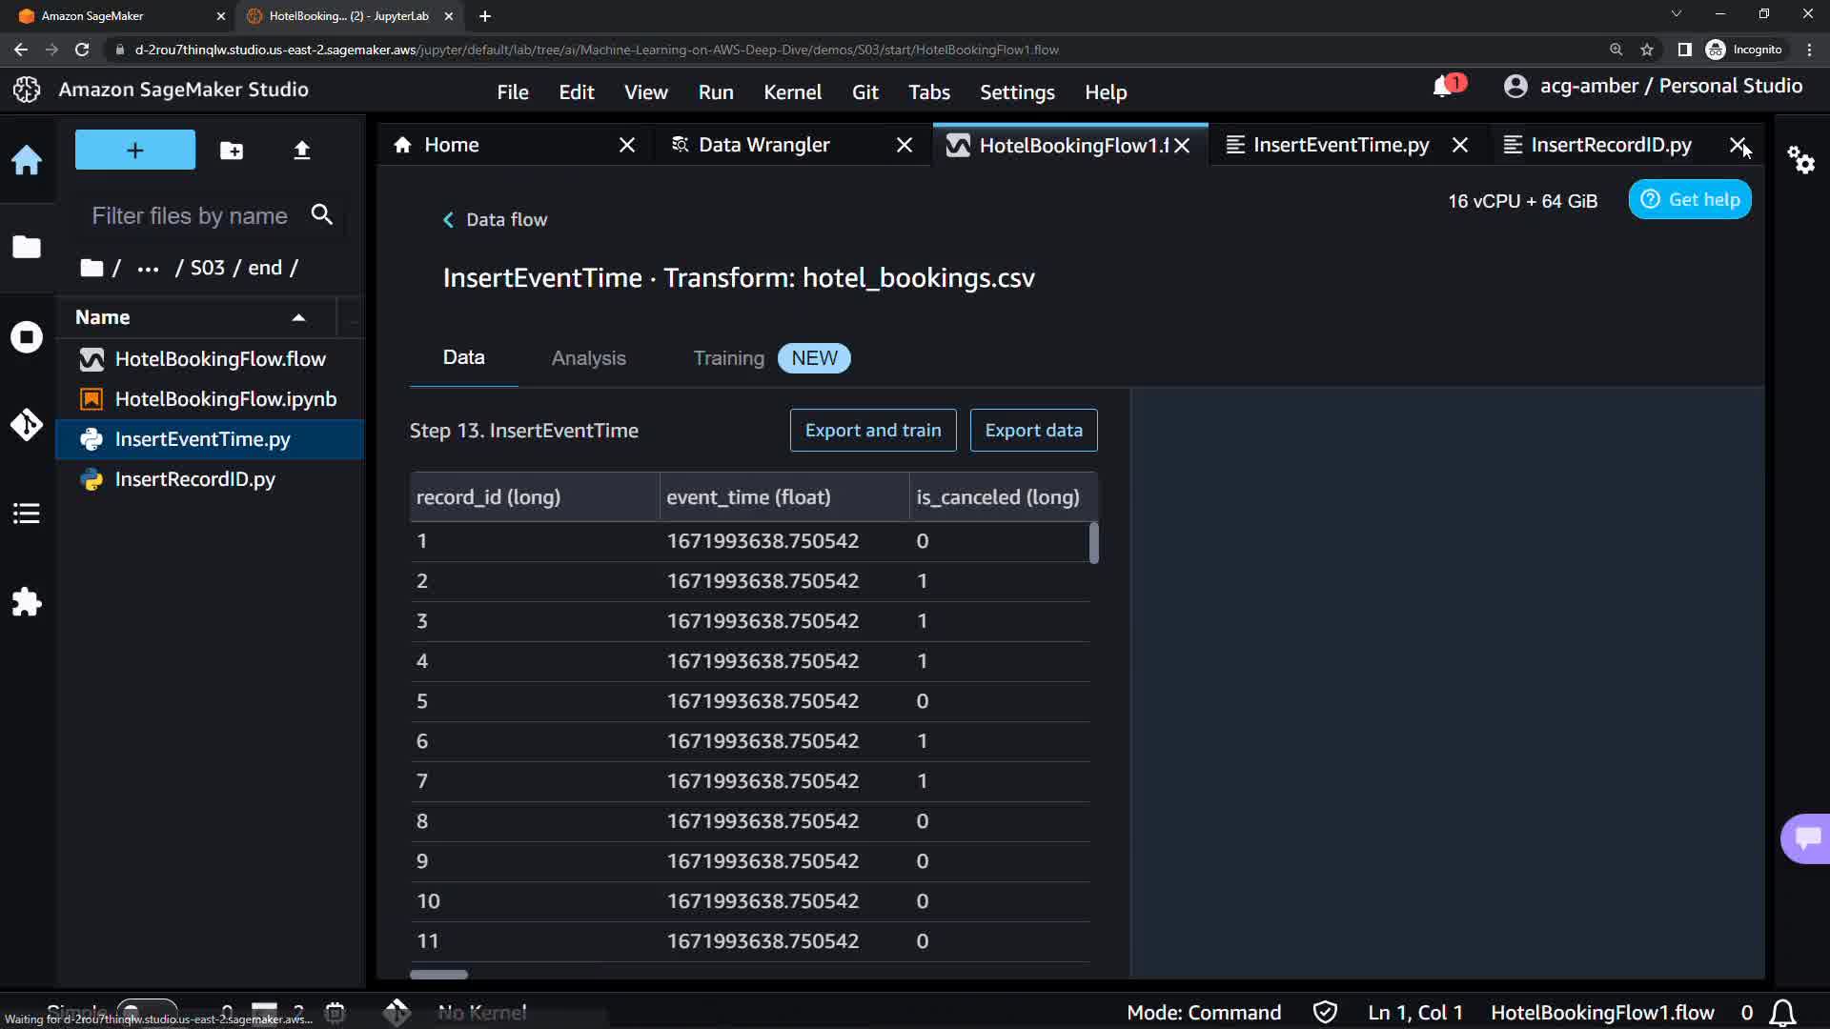Click the Export data button
1830x1029 pixels.
pyautogui.click(x=1033, y=431)
